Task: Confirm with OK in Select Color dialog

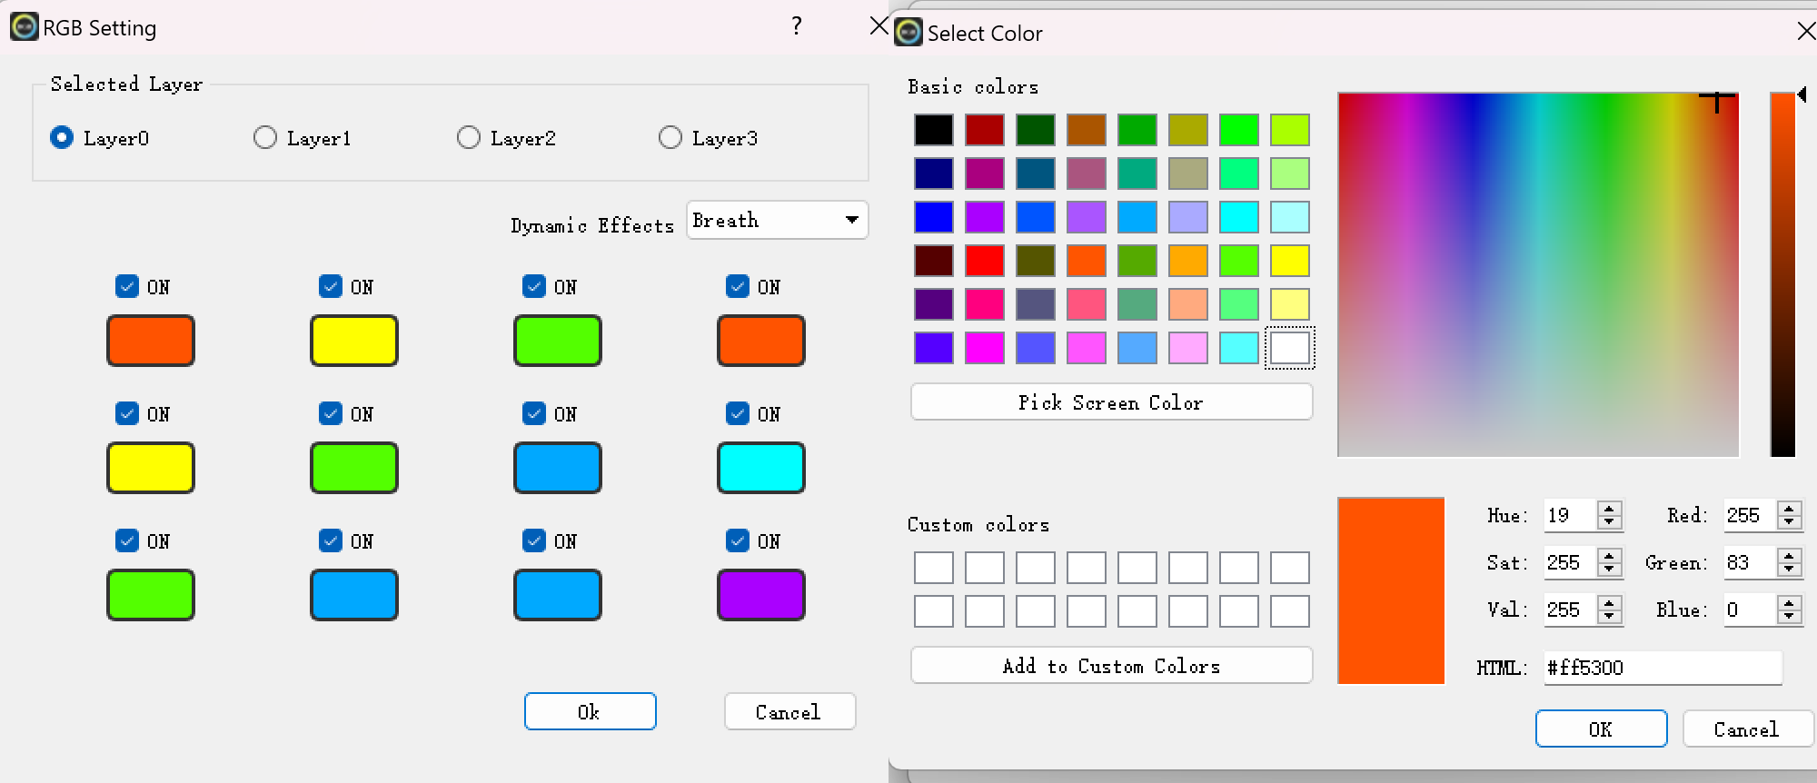Action: click(1601, 728)
